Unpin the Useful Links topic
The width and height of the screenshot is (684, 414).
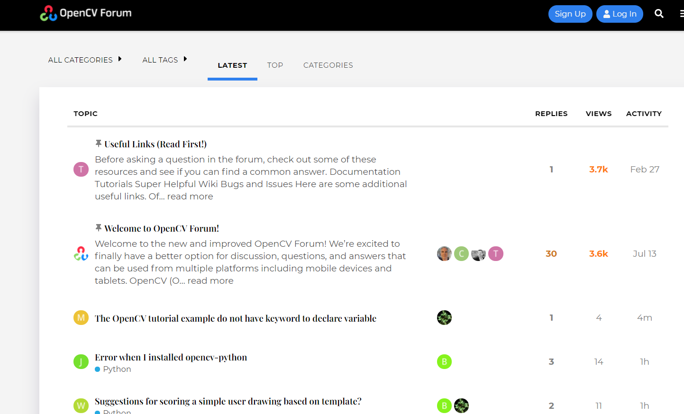coord(99,143)
